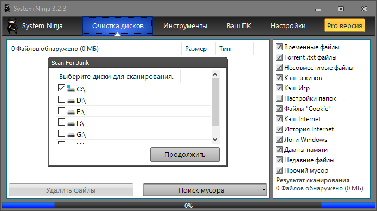The width and height of the screenshot is (377, 211).
Task: Check the D:\ drive checkbox
Action: click(61, 99)
